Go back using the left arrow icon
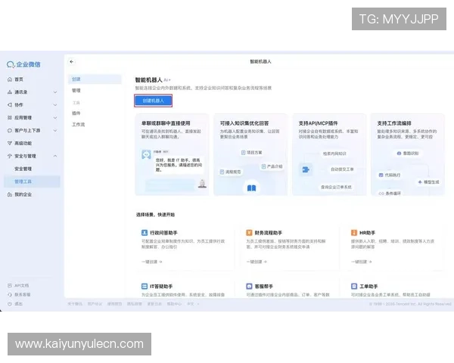Image resolution: width=454 pixels, height=363 pixels. pos(72,62)
